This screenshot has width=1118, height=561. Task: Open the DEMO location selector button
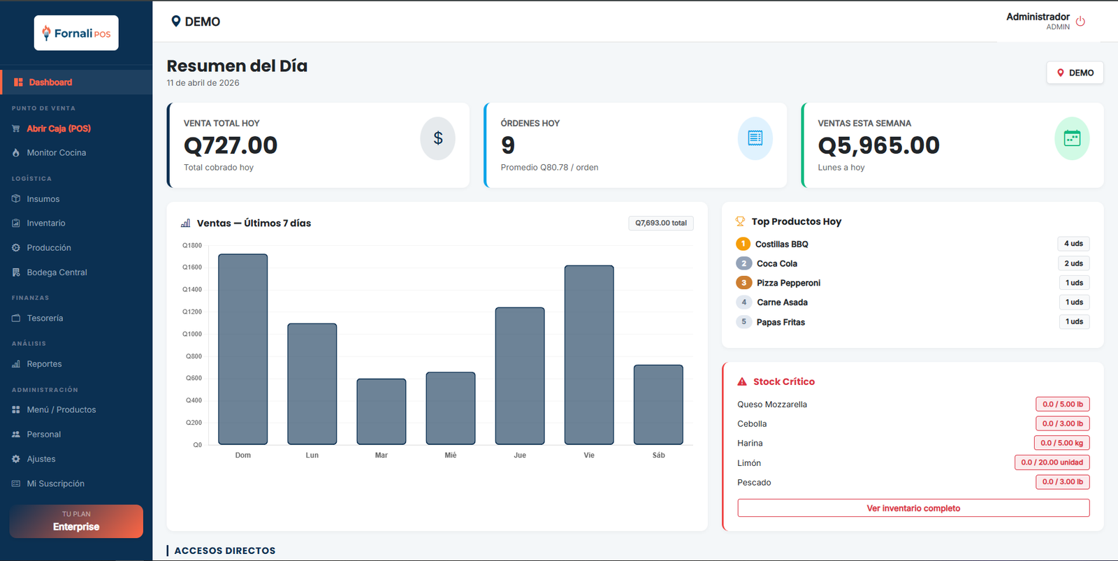point(1075,73)
